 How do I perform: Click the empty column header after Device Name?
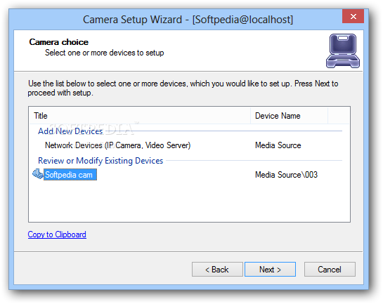[338, 116]
